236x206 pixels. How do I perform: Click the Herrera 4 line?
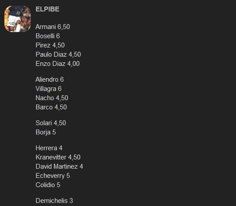[x=49, y=148]
